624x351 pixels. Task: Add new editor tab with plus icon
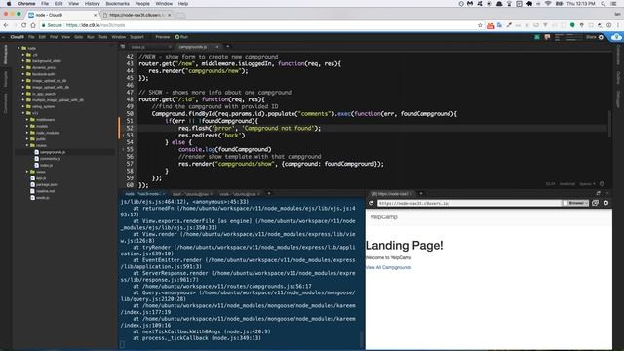(x=227, y=47)
